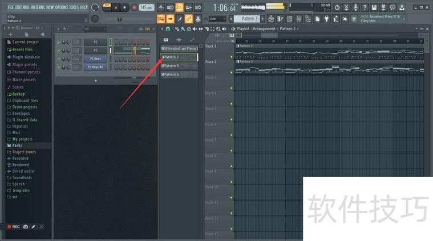The image size is (433, 241).
Task: Open the TOOLS menu
Action: coord(74,7)
